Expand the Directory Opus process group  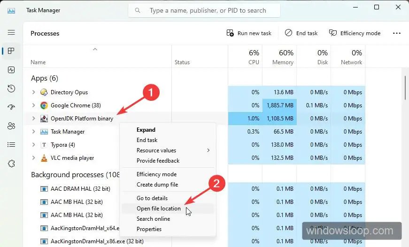click(33, 92)
